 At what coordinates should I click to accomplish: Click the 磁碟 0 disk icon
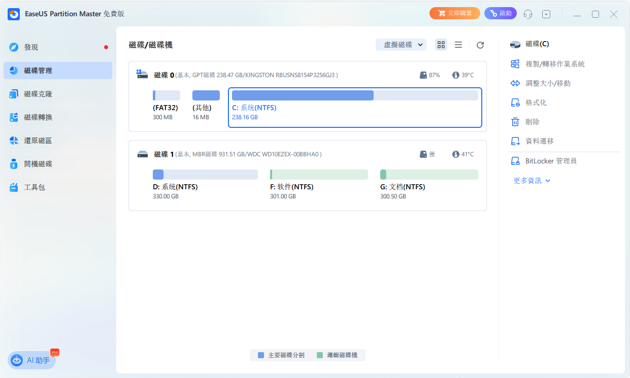tap(142, 75)
